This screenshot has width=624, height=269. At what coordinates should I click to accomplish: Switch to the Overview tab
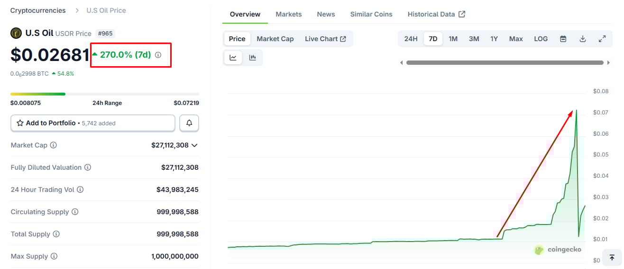click(245, 14)
